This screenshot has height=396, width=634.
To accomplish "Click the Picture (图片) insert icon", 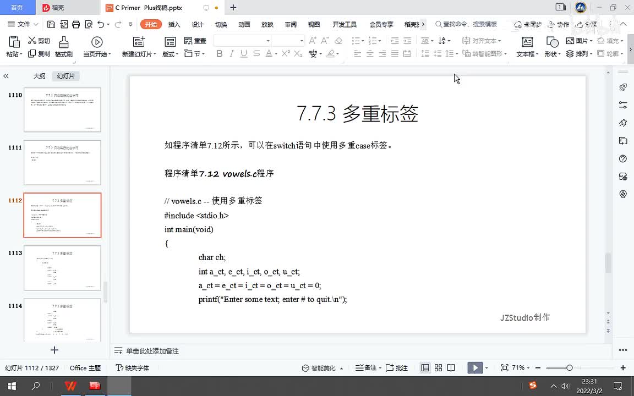I will [579, 40].
